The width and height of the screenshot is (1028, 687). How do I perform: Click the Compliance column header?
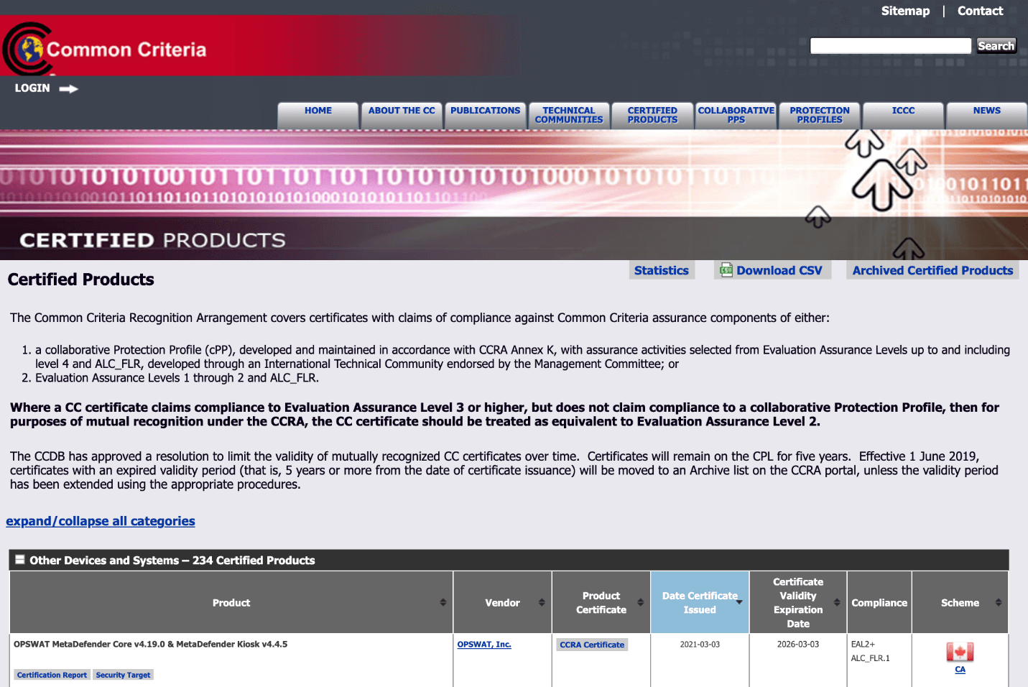tap(879, 603)
